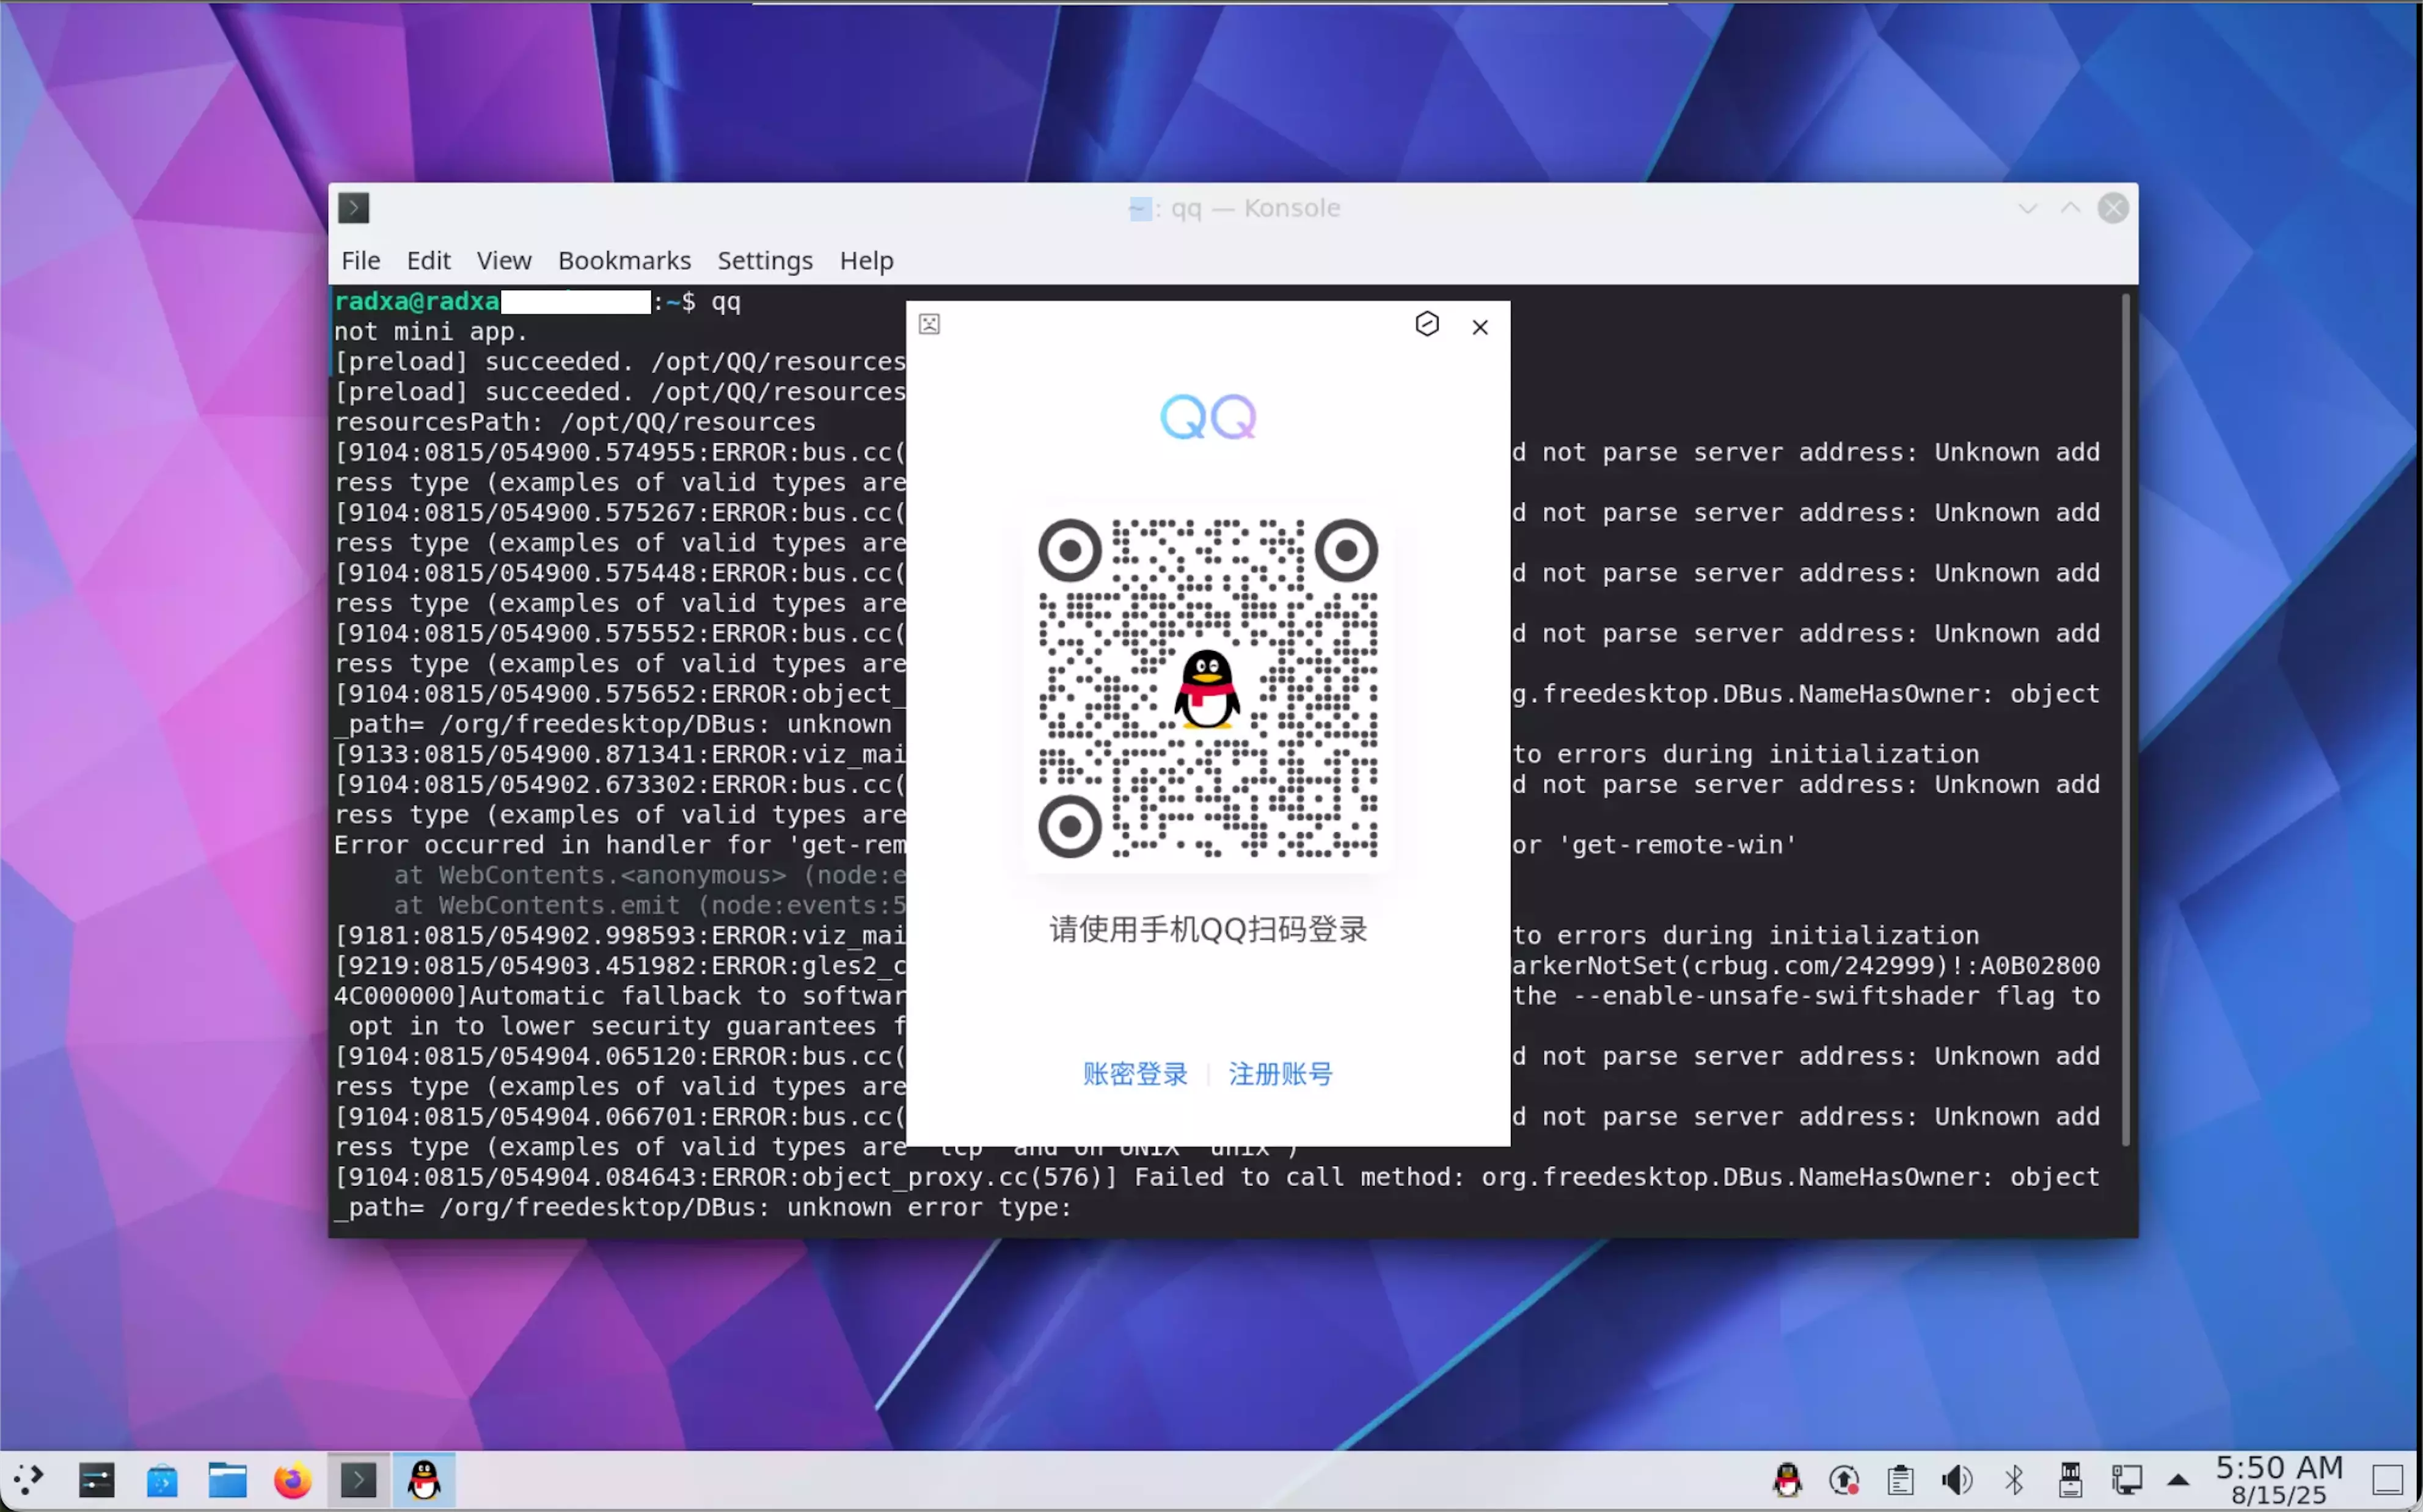Minimize the Konsole window
This screenshot has width=2423, height=1512.
(x=2028, y=208)
